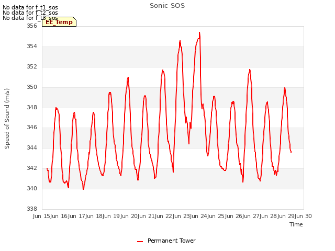Click the x-axis label Jun 27
335x251 pixels.
click(x=251, y=216)
